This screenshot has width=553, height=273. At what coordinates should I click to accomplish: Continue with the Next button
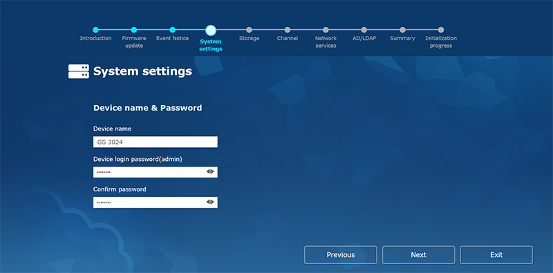[419, 254]
